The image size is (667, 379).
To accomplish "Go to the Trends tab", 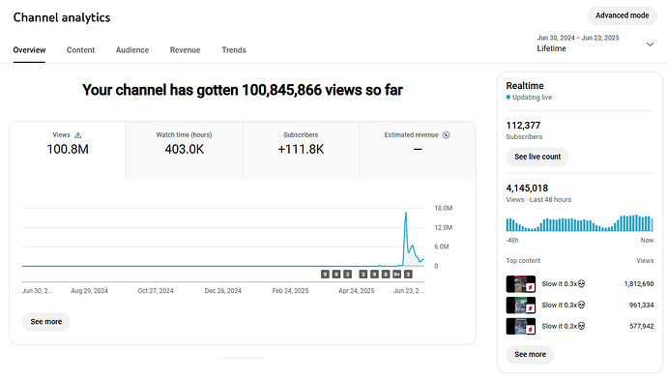I will click(x=234, y=50).
